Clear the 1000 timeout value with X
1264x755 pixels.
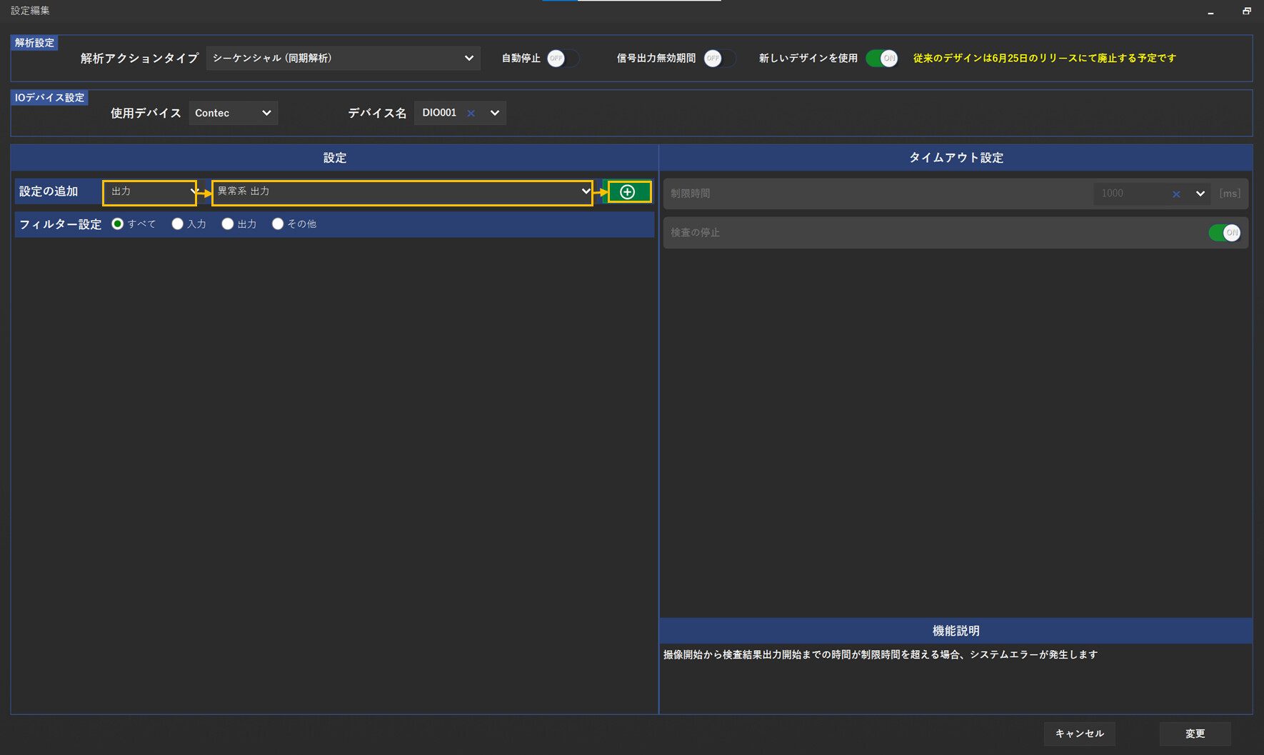click(x=1176, y=194)
